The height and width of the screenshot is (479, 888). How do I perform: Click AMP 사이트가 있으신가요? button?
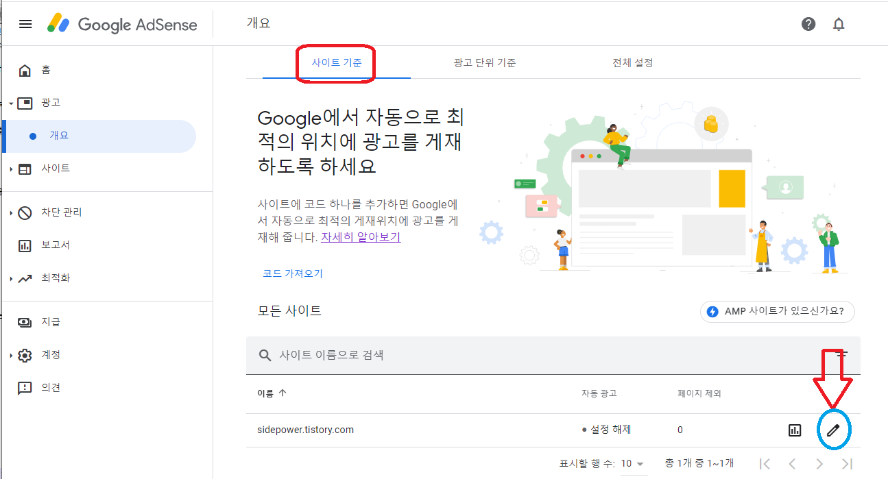(778, 311)
